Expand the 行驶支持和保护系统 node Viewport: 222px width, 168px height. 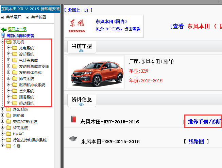(2, 139)
